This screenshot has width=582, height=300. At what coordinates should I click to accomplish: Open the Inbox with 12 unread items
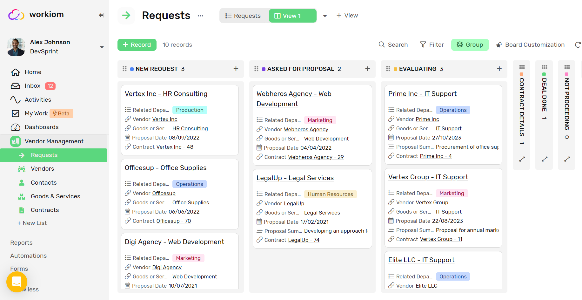(32, 85)
